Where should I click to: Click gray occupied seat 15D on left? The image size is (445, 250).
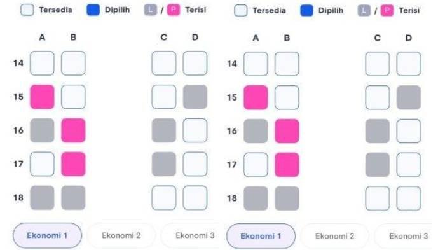195,97
